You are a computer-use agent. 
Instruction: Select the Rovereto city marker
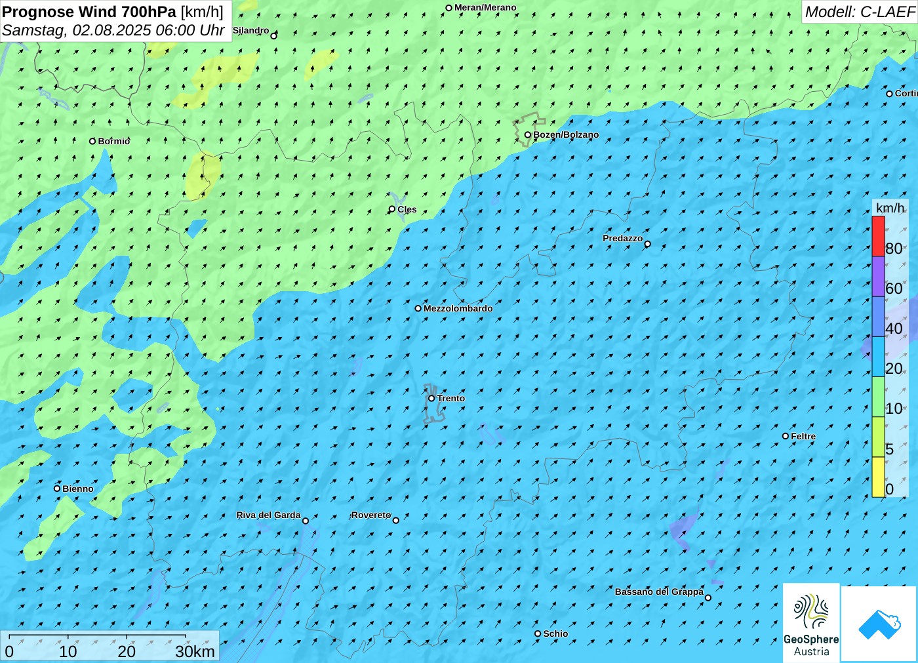click(396, 521)
